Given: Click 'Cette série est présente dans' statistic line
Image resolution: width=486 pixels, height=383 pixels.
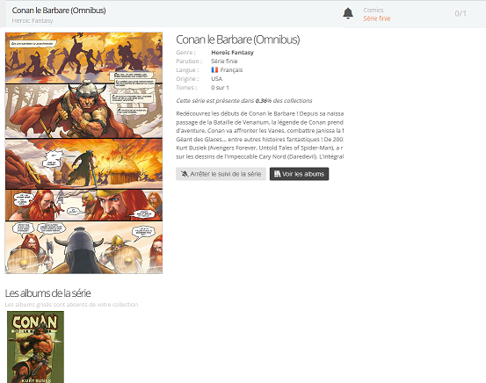Looking at the screenshot, I should click(x=244, y=101).
